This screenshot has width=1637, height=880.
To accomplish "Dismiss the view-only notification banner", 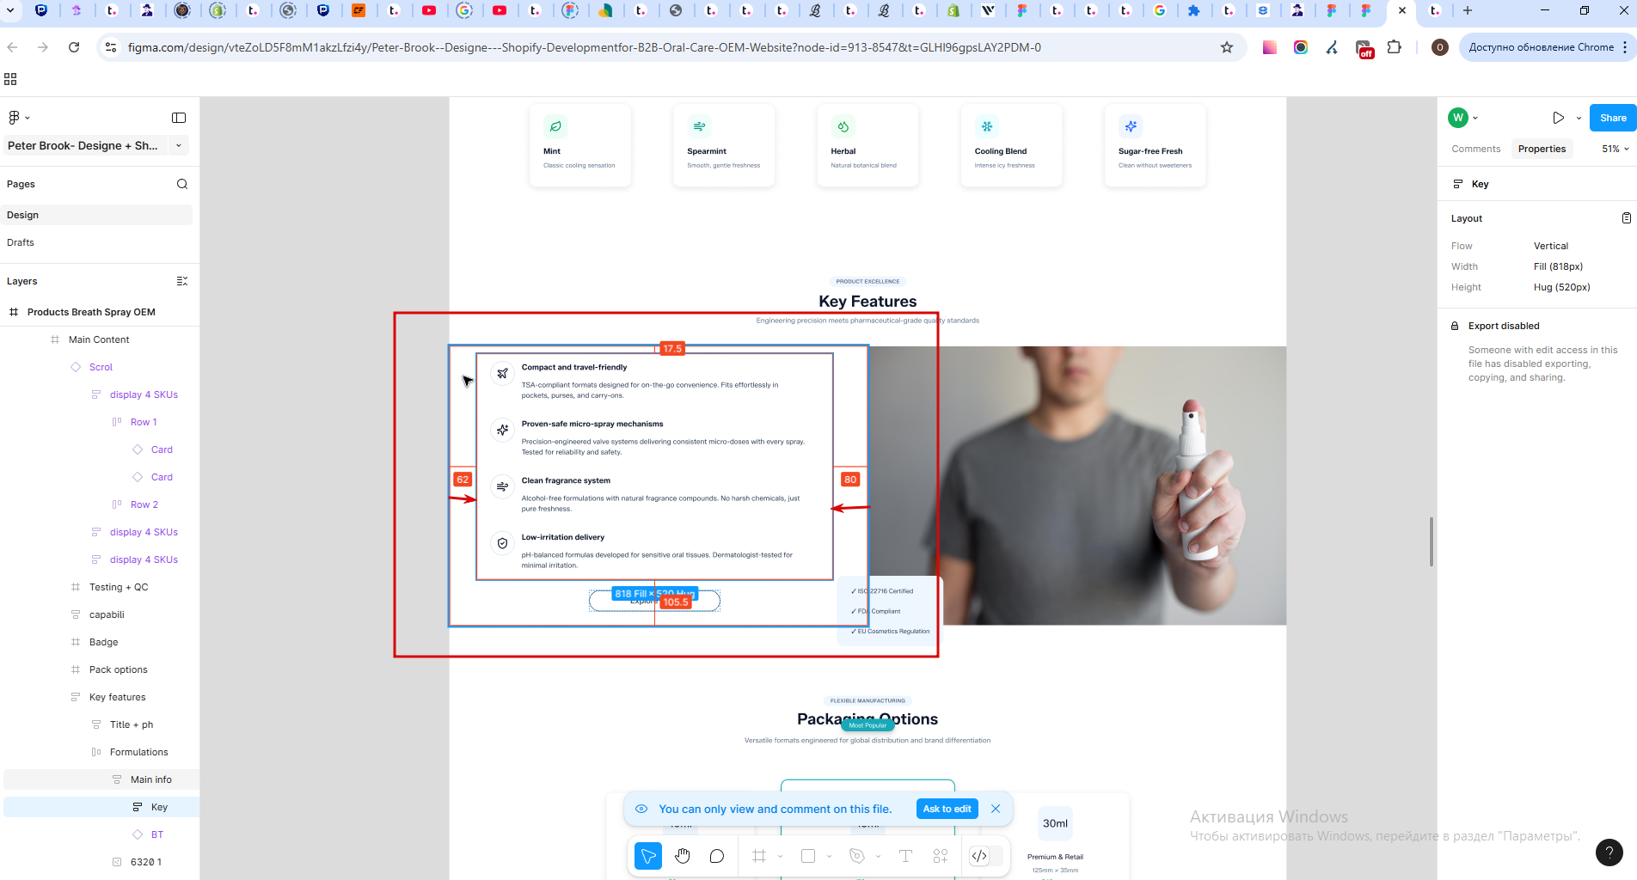I will click(996, 809).
